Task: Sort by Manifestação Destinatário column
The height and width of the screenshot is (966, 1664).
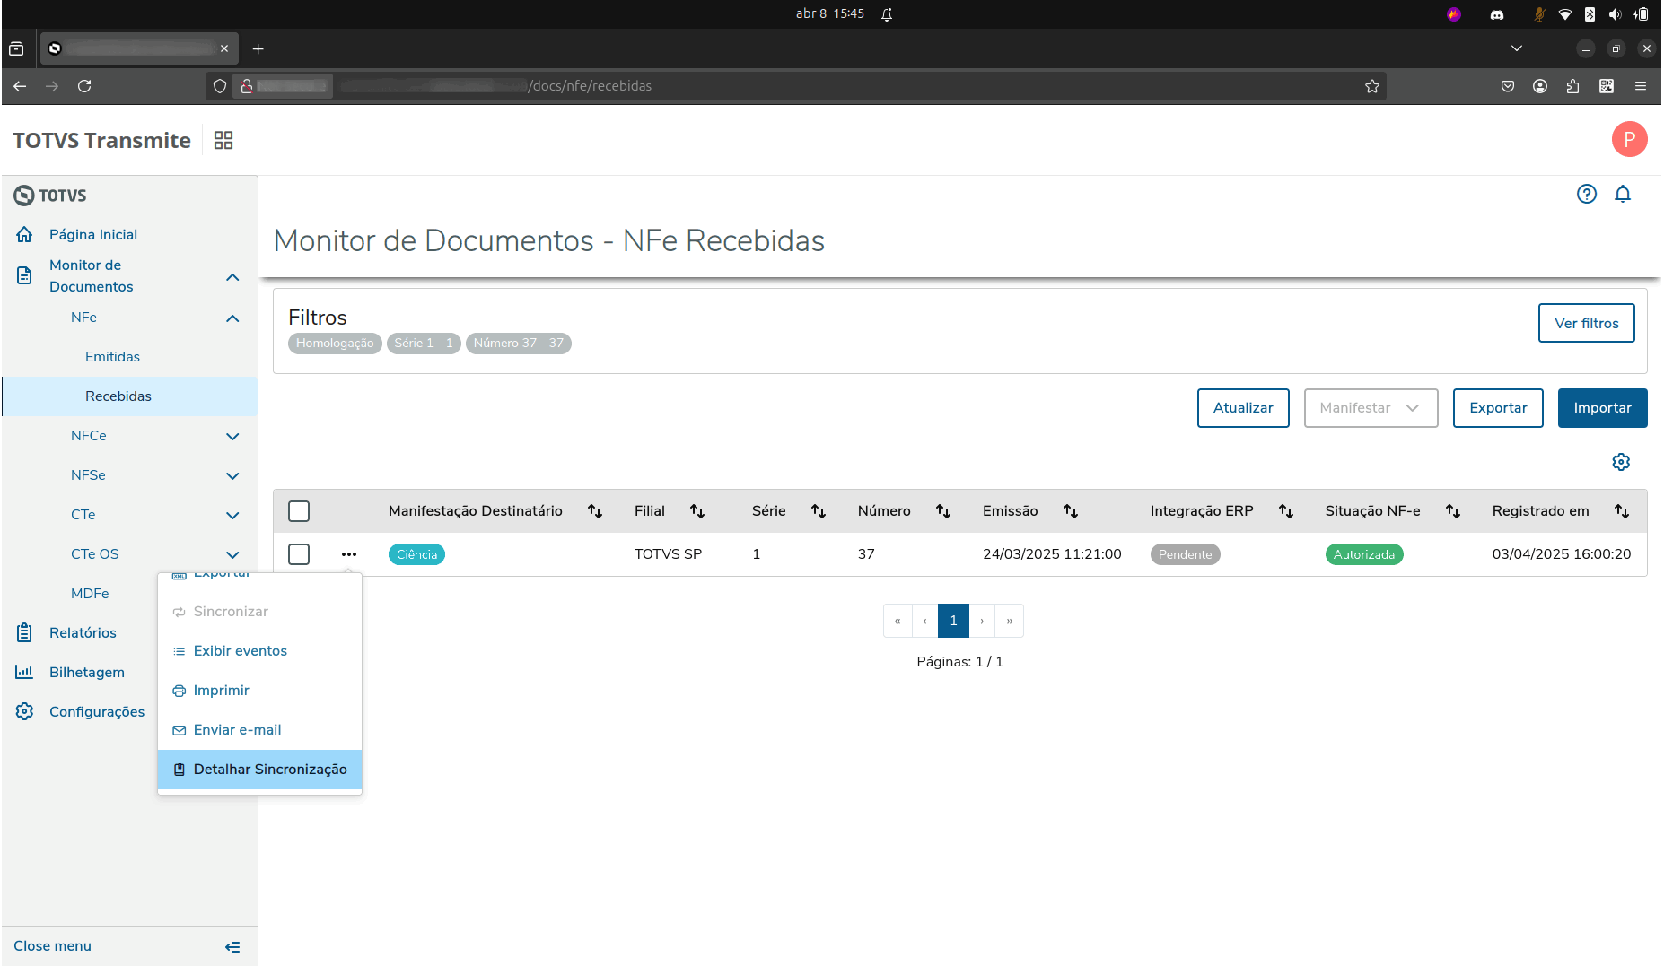Action: tap(595, 511)
